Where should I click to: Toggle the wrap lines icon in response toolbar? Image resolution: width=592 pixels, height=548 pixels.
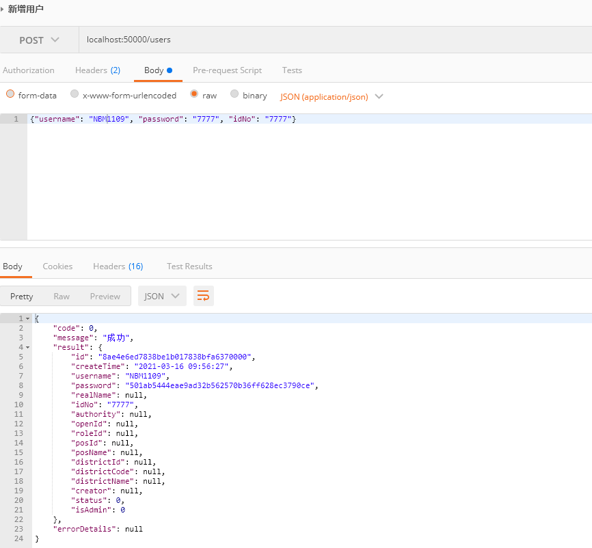coord(204,296)
